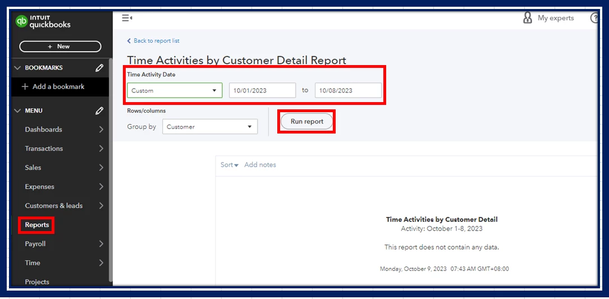Image resolution: width=609 pixels, height=299 pixels.
Task: Click the Run report button
Action: (x=307, y=122)
